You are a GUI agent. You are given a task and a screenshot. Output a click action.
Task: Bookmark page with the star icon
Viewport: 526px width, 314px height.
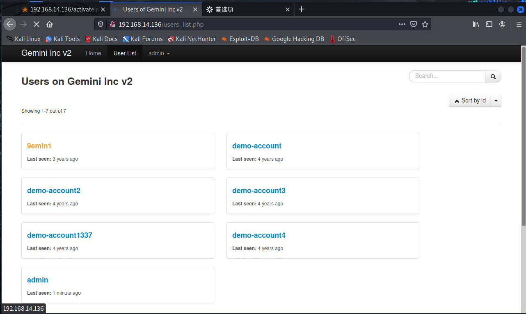425,24
